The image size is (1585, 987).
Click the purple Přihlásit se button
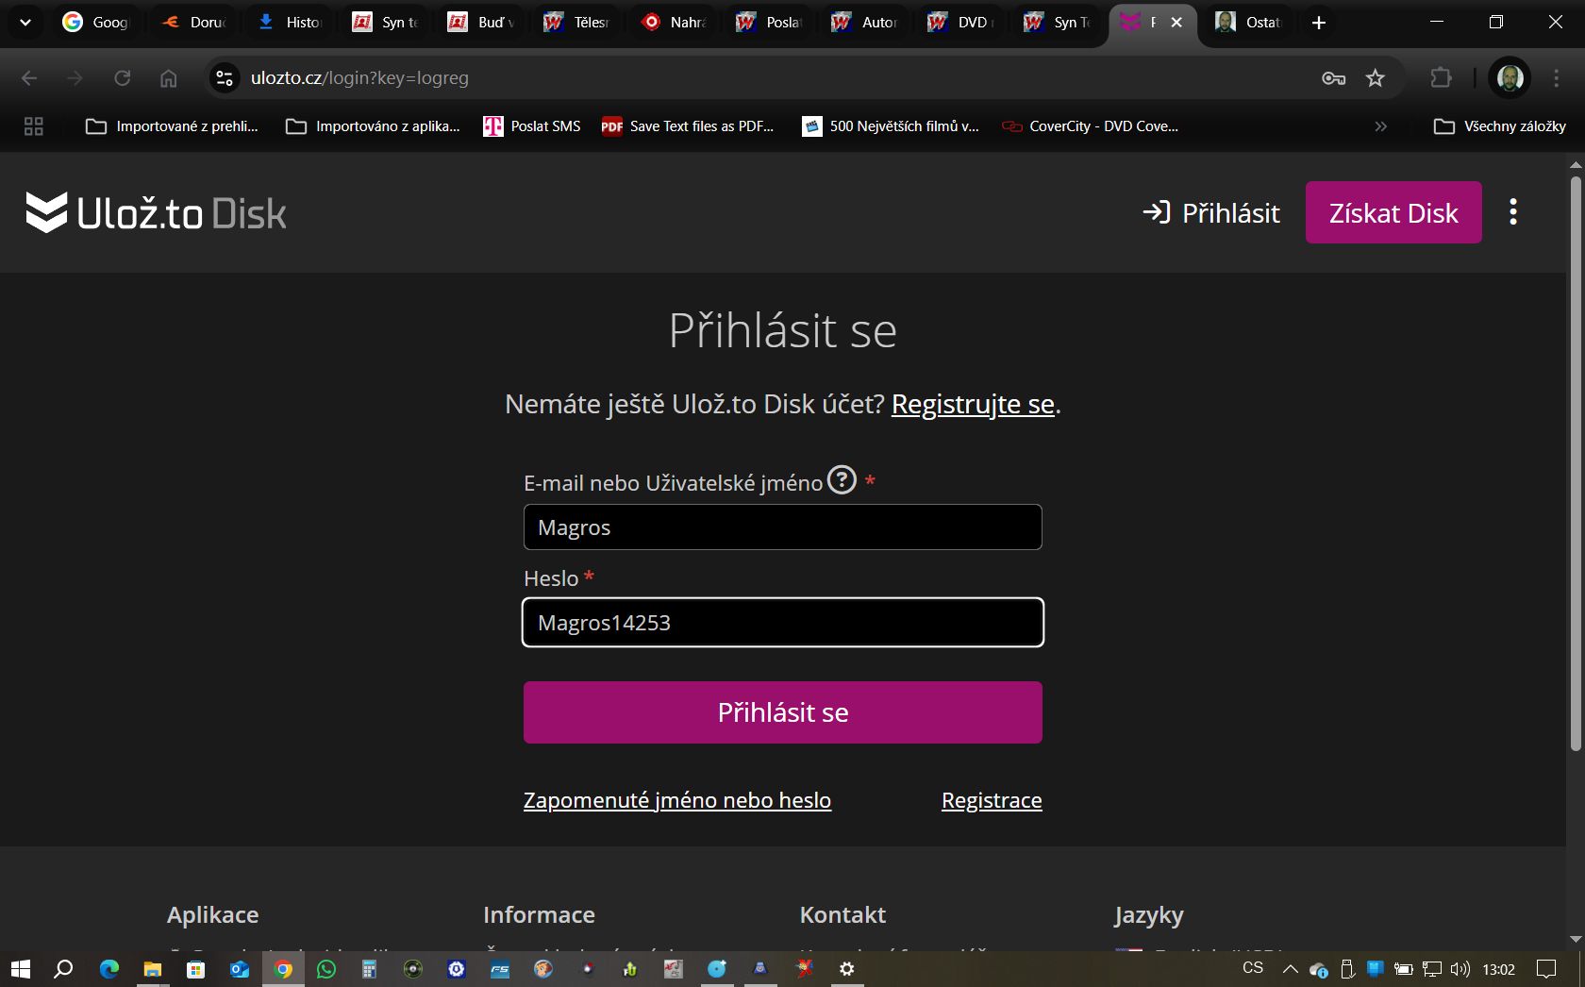(x=783, y=712)
